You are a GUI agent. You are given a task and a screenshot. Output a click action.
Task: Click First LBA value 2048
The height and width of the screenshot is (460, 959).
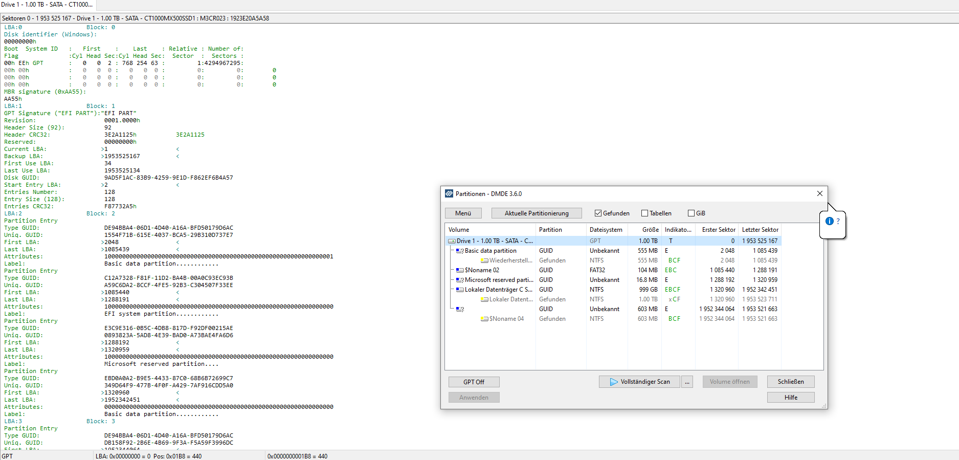point(111,243)
